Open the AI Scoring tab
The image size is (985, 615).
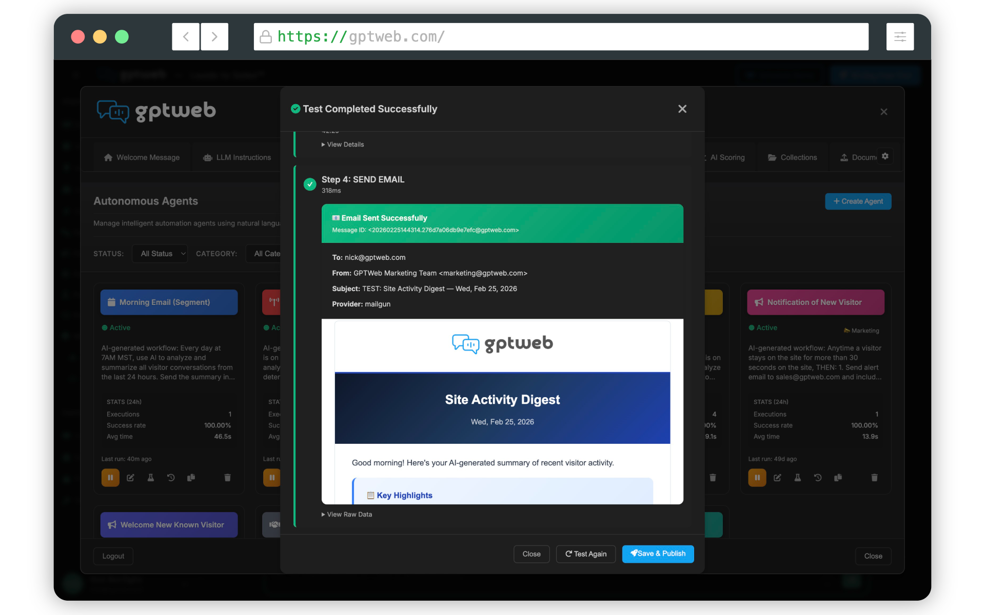[x=727, y=157]
